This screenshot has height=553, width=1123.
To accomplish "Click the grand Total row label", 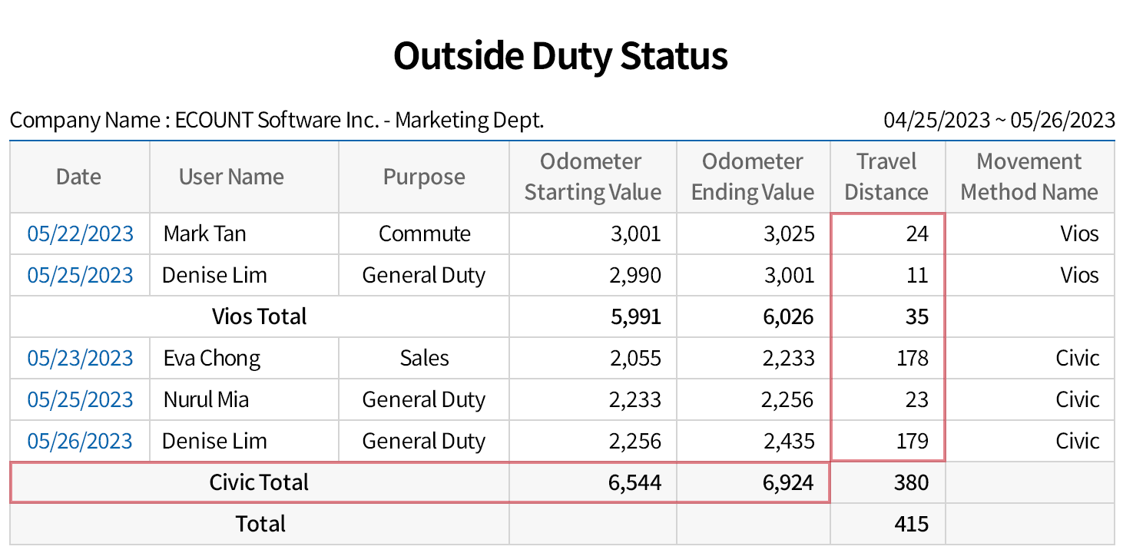I will 260,524.
